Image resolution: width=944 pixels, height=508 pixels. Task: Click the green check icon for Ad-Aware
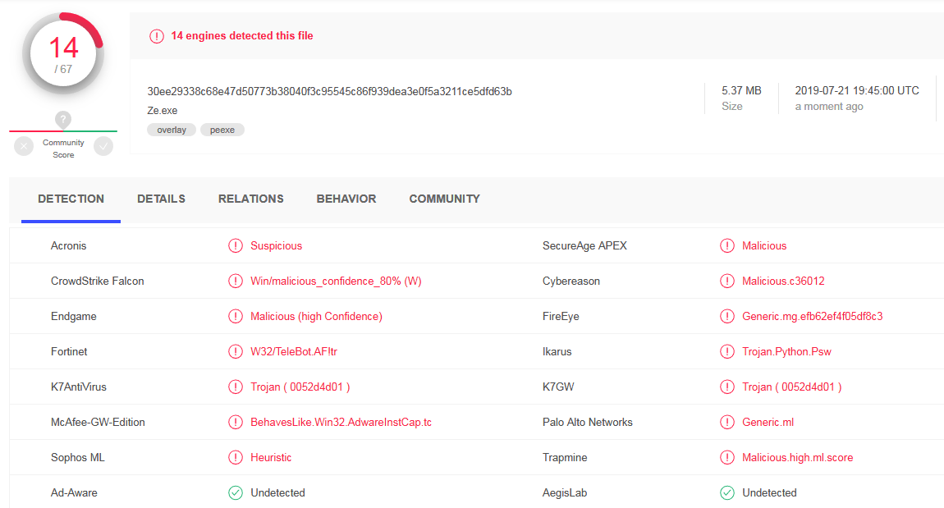[236, 493]
